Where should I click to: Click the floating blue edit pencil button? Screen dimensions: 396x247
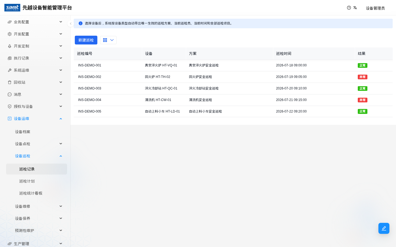(384, 228)
